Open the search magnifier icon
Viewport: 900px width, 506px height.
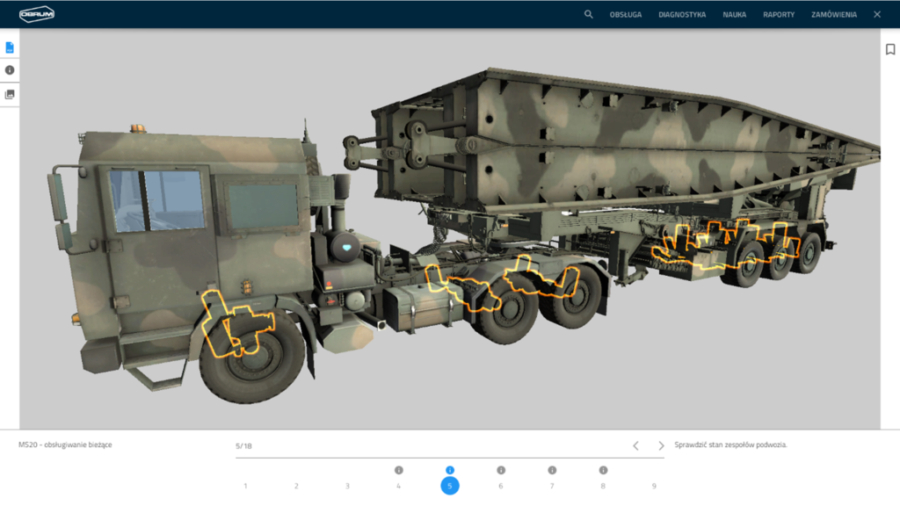588,14
